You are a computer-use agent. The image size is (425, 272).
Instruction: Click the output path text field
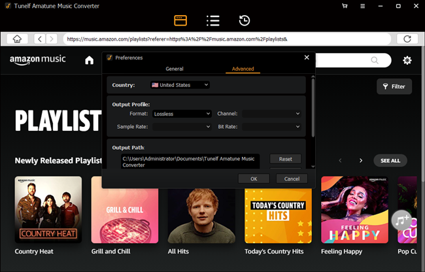click(x=190, y=161)
